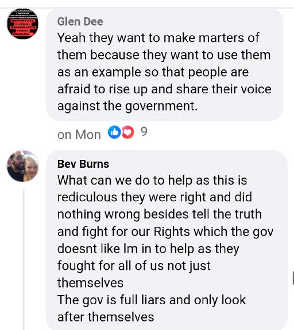Click the blonde child in Bev's avatar
294x330 pixels.
point(31,166)
